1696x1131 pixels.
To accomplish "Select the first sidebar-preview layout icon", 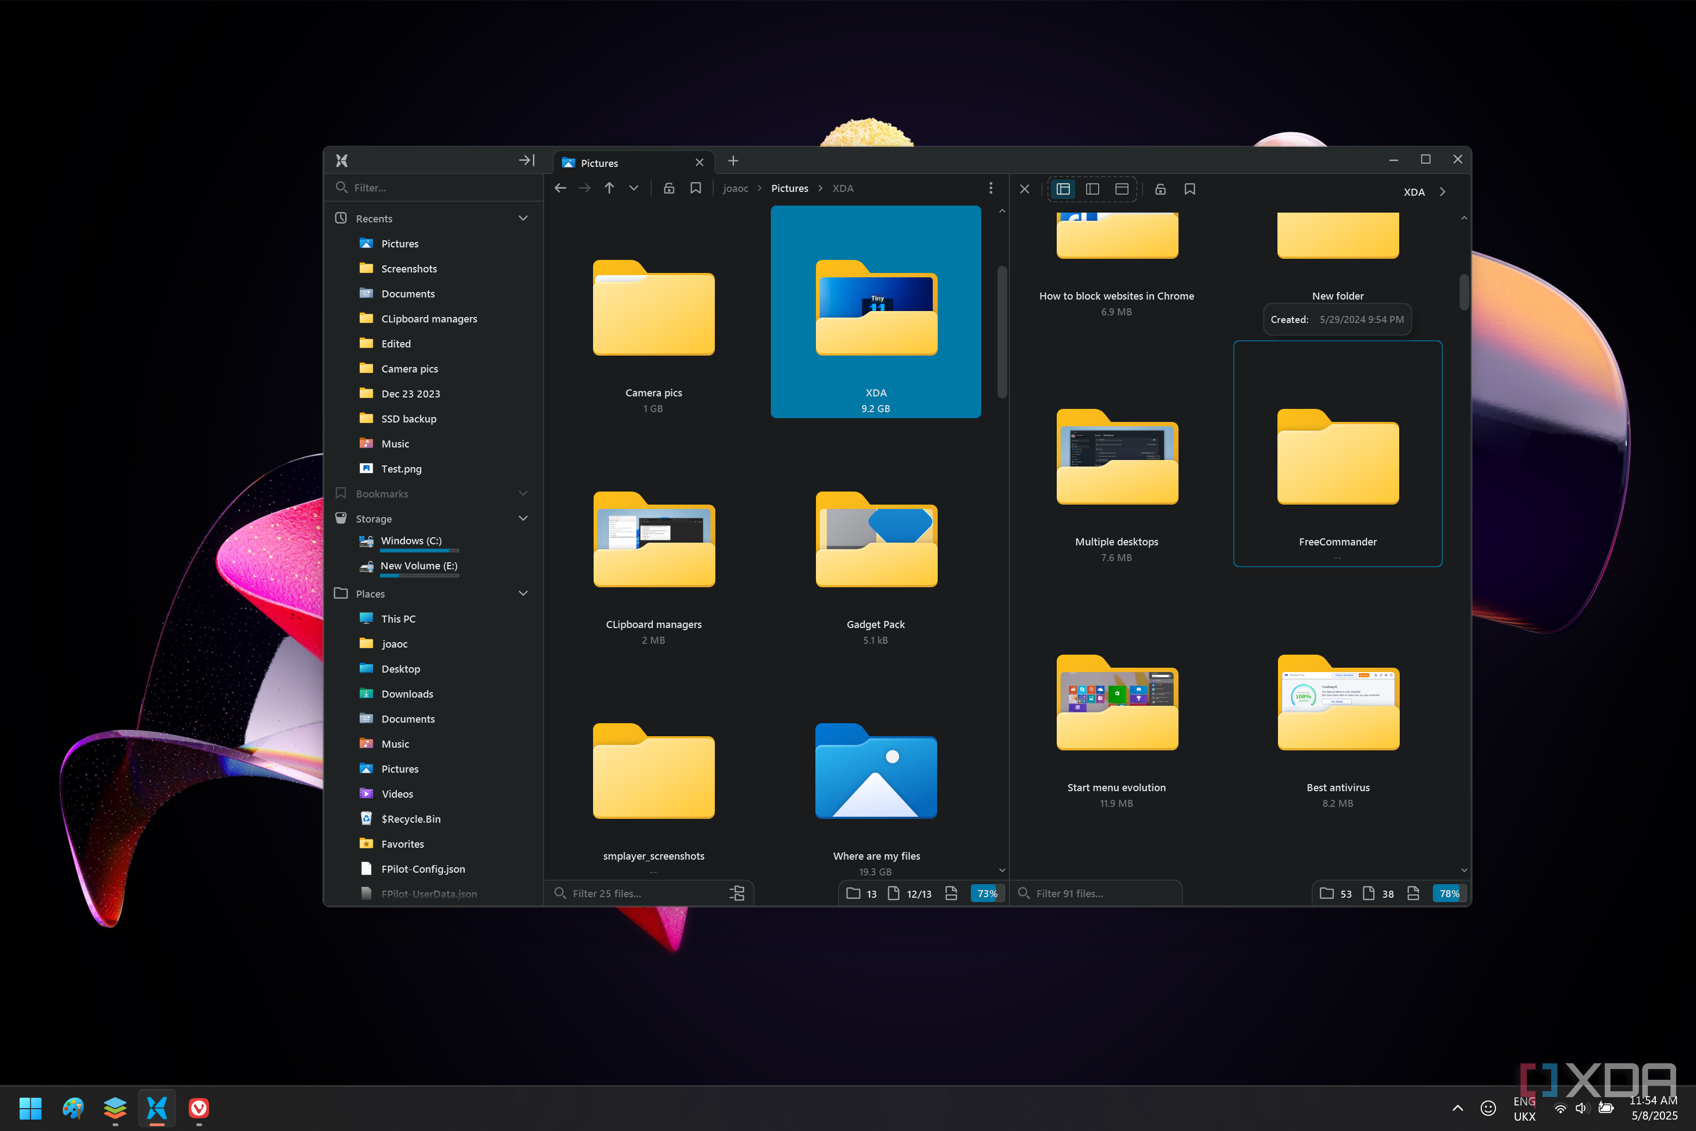I will point(1063,189).
